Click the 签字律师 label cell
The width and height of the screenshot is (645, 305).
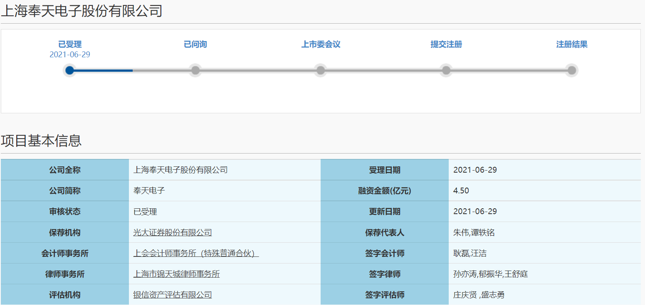coord(385,274)
